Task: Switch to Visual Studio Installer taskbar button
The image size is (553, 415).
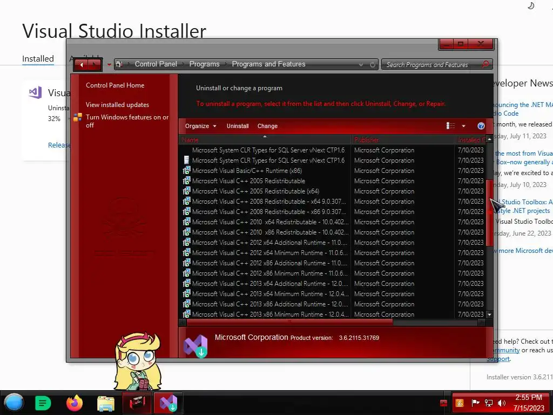Action: [168, 403]
